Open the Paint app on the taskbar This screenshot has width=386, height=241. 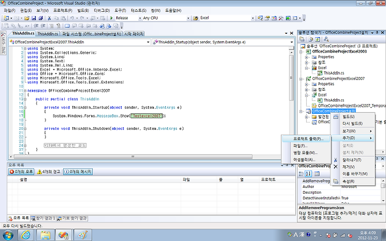(x=83, y=235)
